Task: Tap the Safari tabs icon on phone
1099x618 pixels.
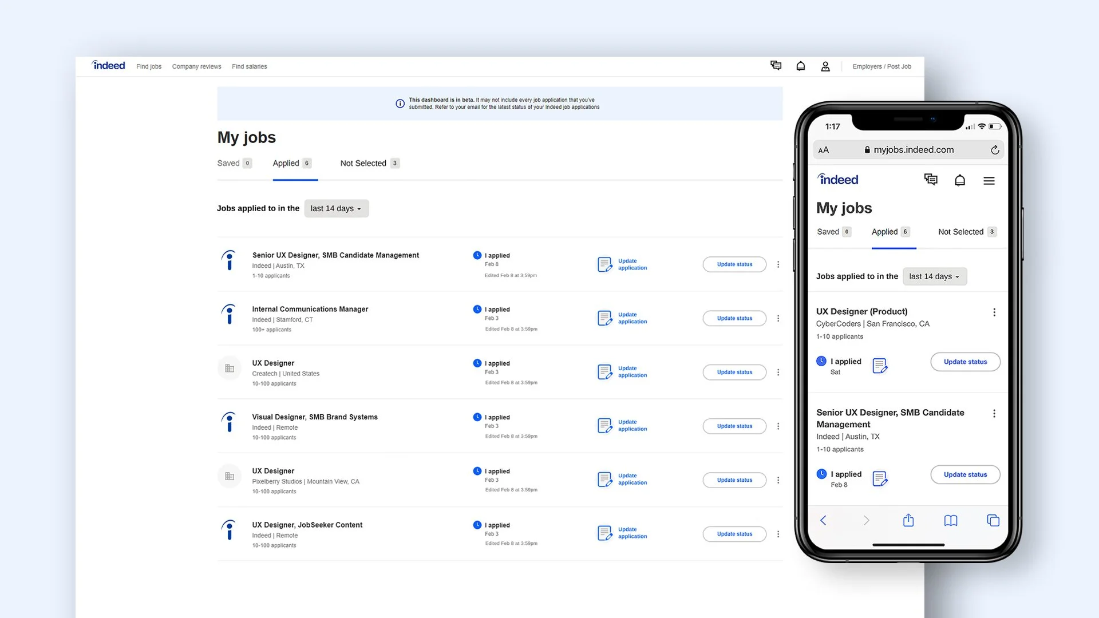Action: coord(993,520)
